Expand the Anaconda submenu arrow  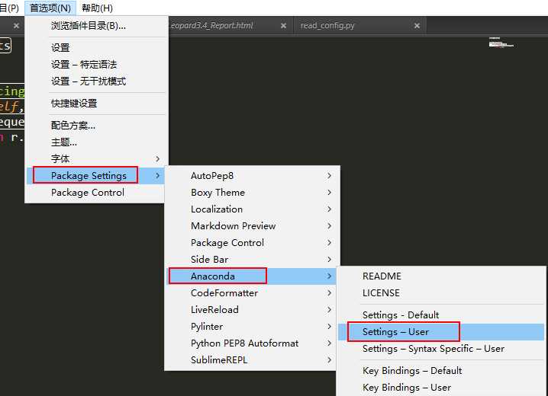(329, 276)
